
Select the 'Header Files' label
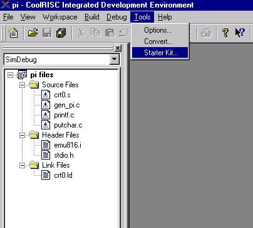point(61,135)
